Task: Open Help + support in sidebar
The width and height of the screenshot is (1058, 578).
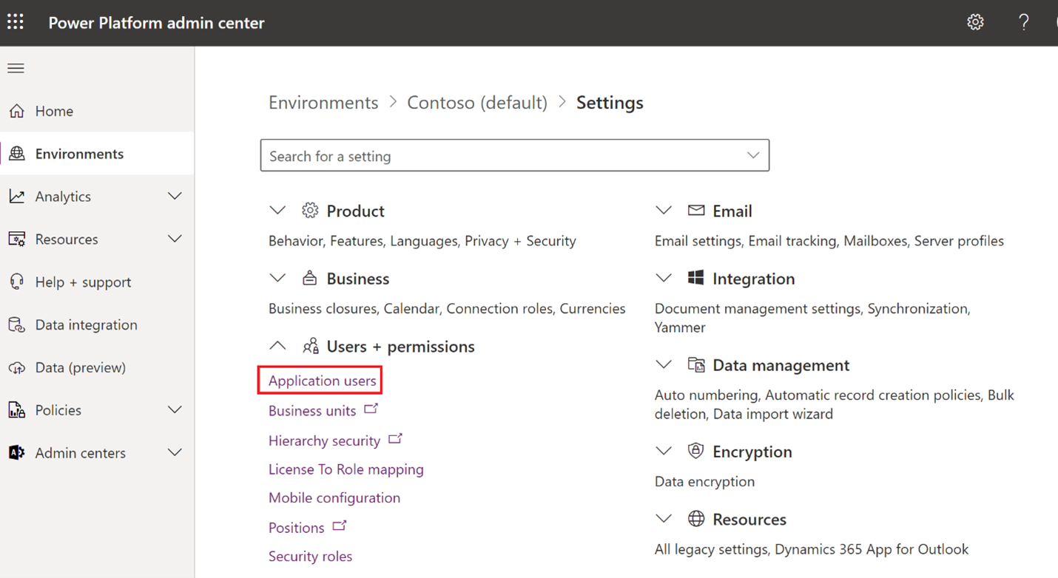Action: 97,282
